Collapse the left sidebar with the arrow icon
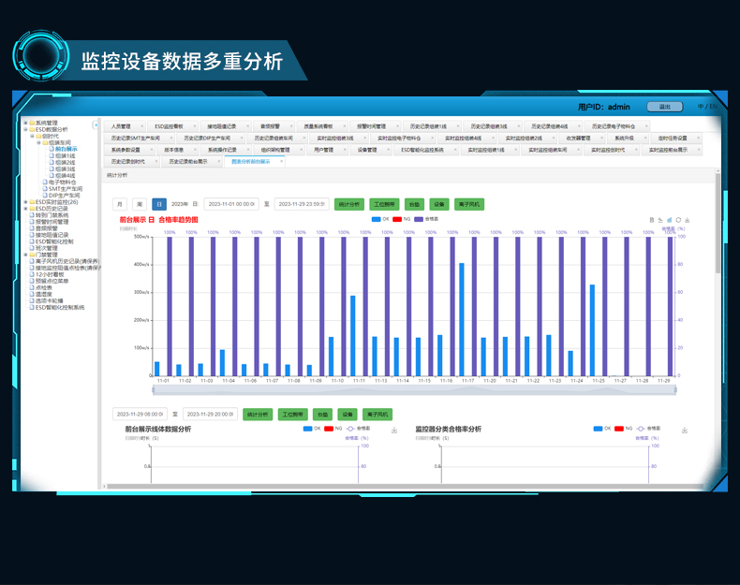 [x=96, y=124]
